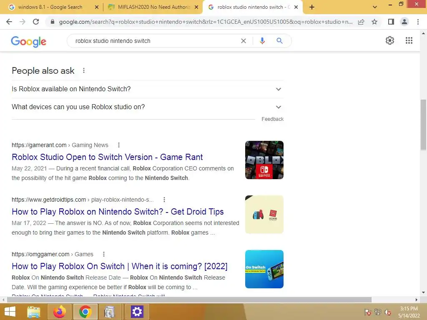
Task: Click the Chrome icon on the taskbar
Action: tap(85, 312)
